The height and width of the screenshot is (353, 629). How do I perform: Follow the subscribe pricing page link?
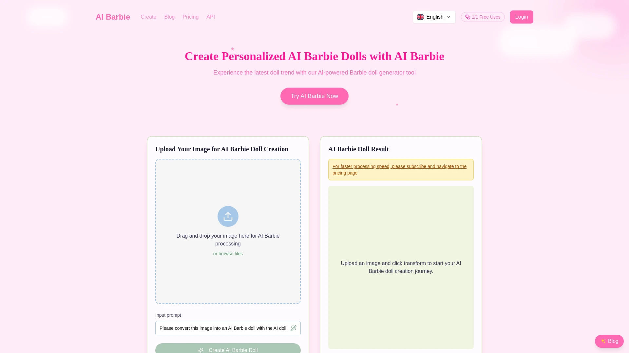tap(399, 170)
